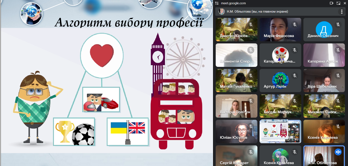Click muted mic icon on Катерина Артюх tile
The width and height of the screenshot is (348, 166).
[x=338, y=50]
